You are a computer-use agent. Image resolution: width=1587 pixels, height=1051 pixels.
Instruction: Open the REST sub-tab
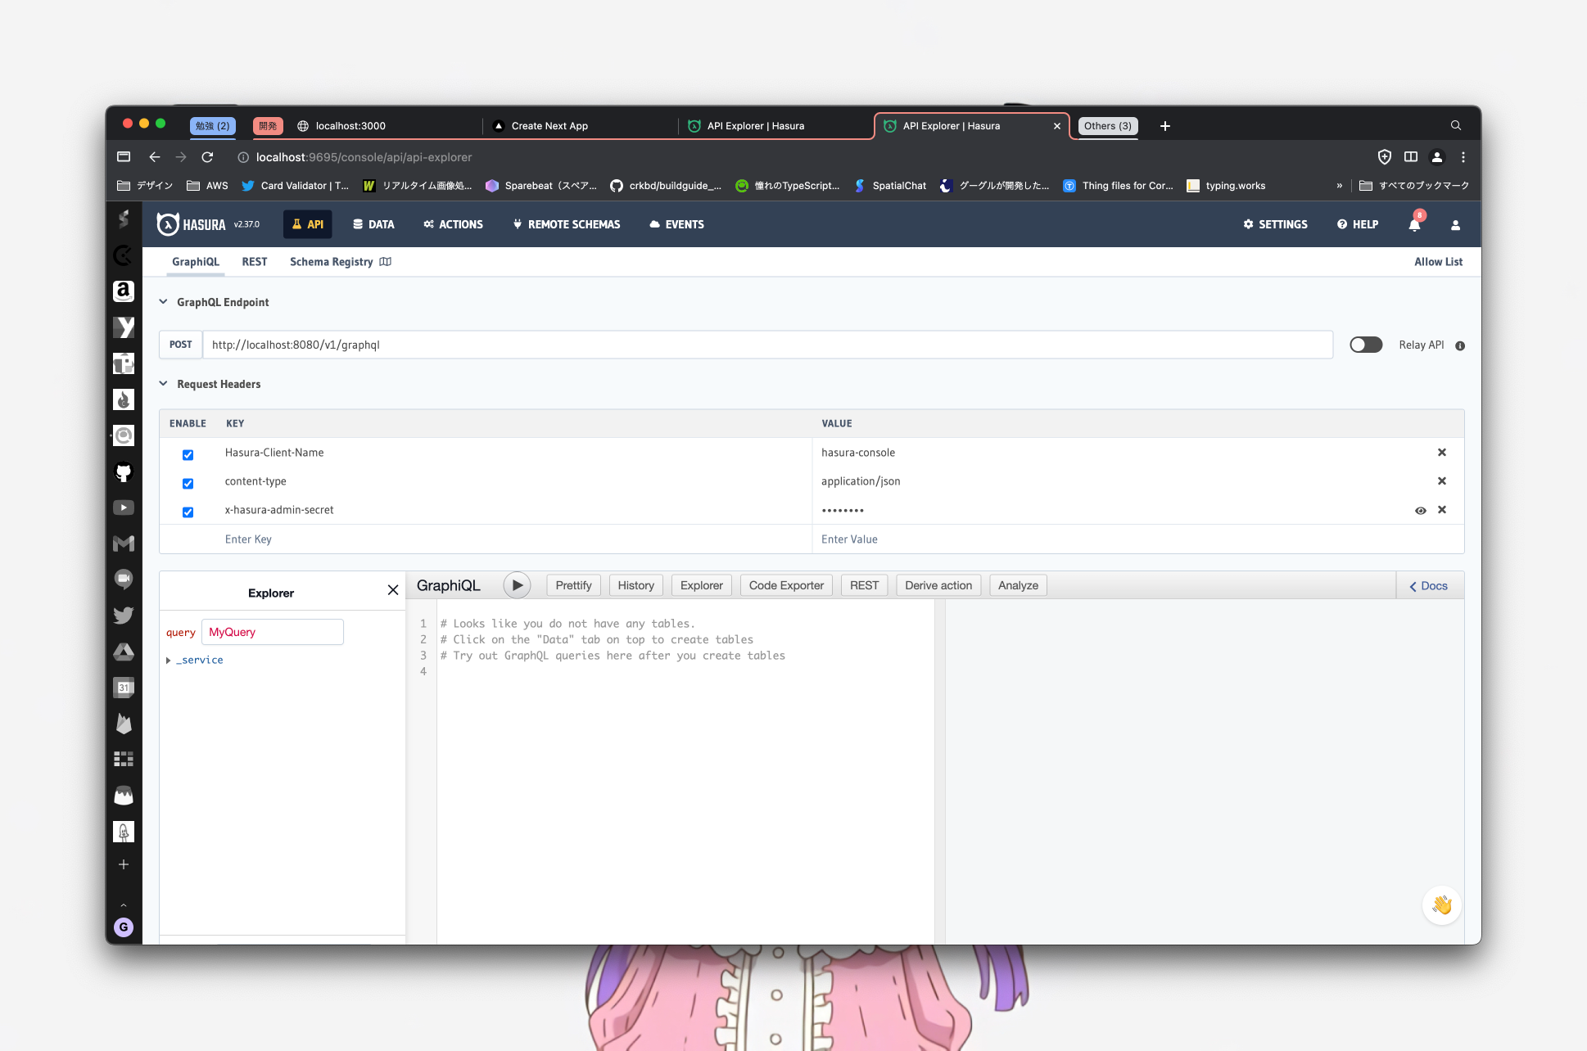(254, 262)
